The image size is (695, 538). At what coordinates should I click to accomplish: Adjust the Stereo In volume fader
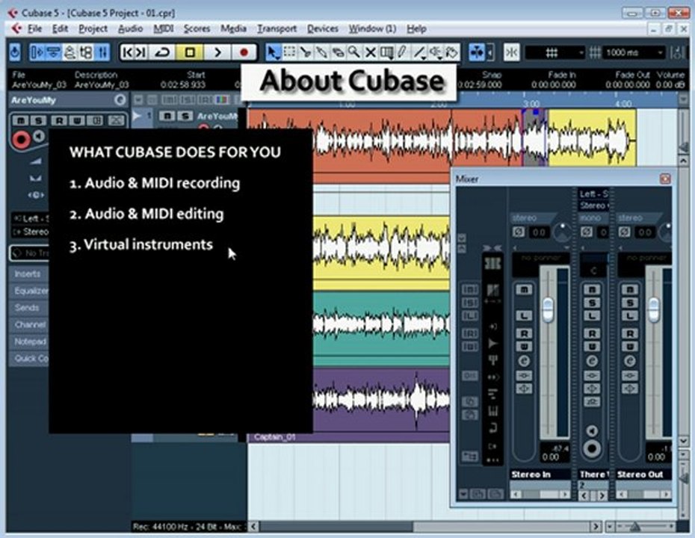tap(549, 309)
